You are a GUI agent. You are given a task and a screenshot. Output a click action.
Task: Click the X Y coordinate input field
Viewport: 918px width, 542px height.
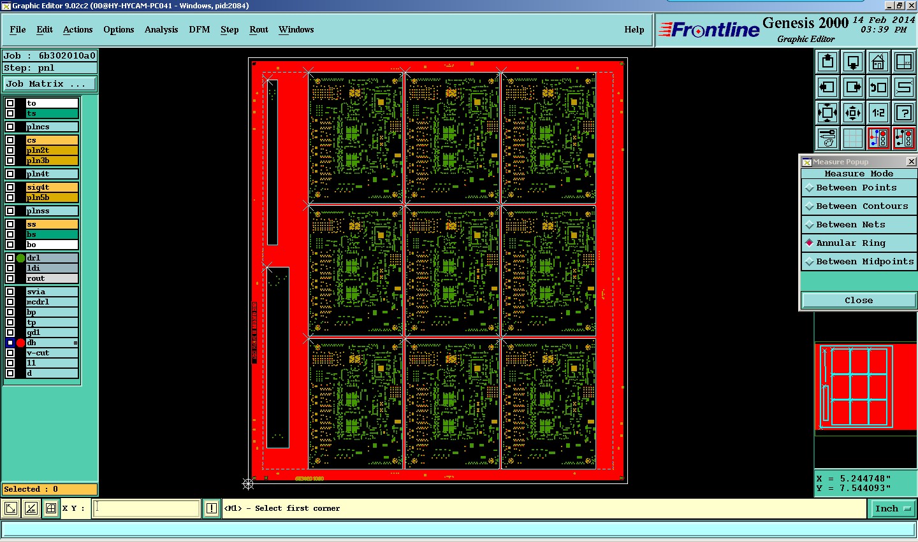pos(147,508)
